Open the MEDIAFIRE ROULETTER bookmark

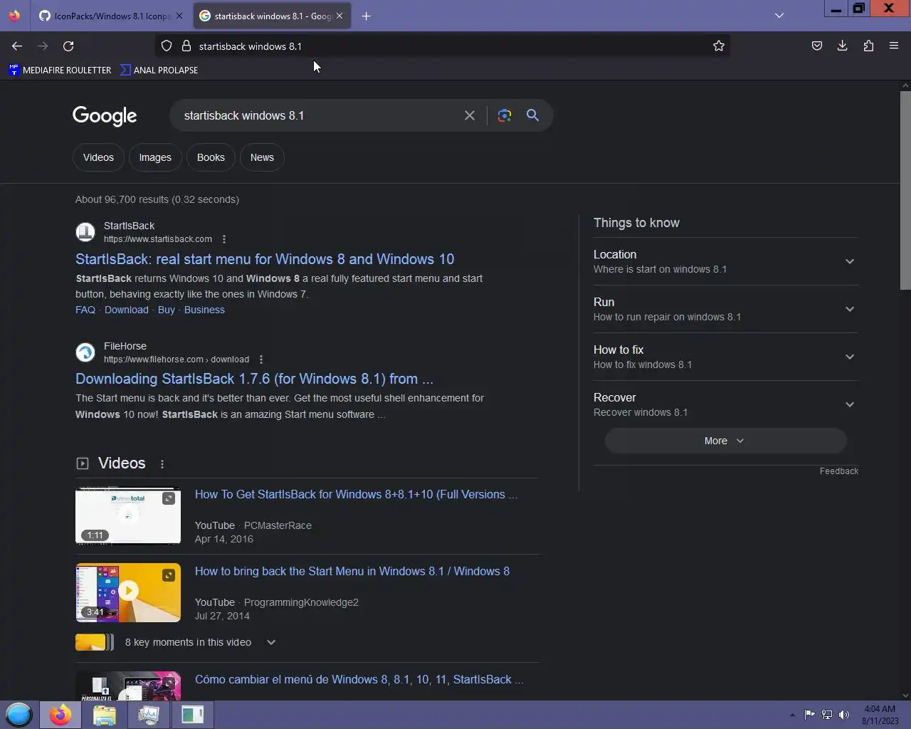point(60,70)
